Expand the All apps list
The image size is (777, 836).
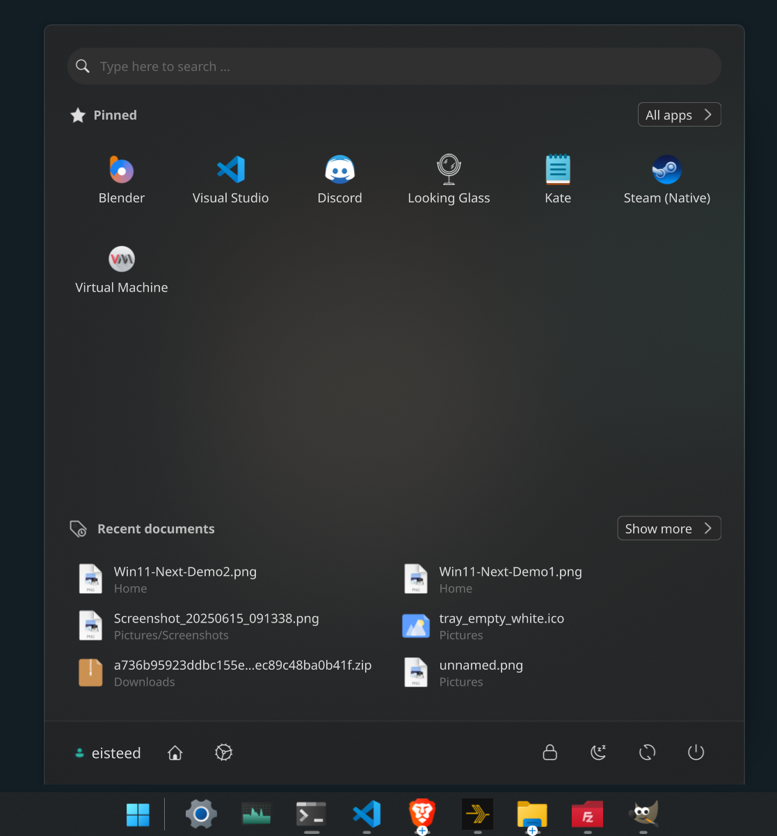point(679,114)
